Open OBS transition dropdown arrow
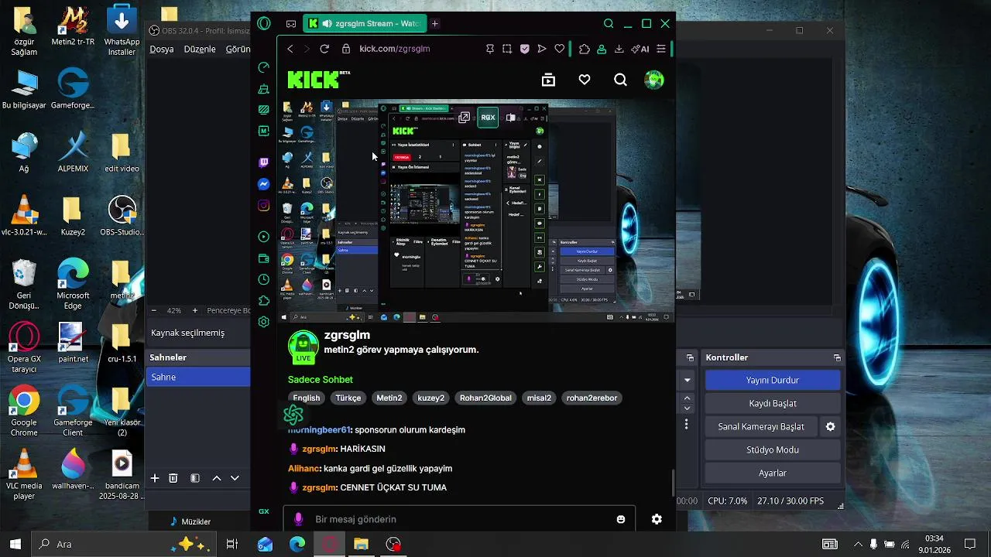This screenshot has width=991, height=557. point(687,380)
